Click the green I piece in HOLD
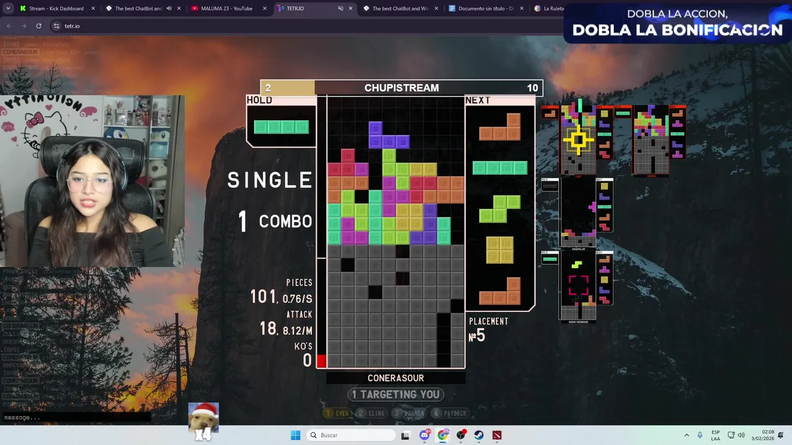Image resolution: width=792 pixels, height=445 pixels. click(282, 127)
